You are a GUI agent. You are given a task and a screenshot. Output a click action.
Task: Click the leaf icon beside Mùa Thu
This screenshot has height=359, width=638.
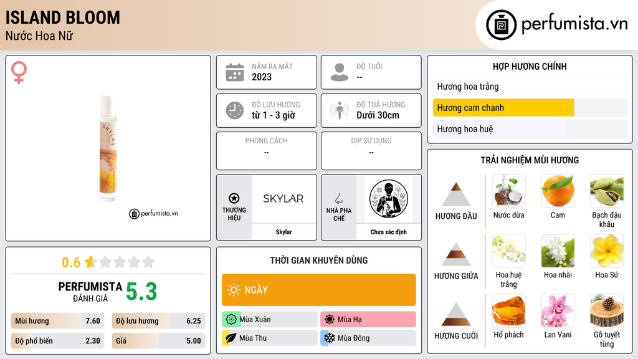(x=231, y=338)
